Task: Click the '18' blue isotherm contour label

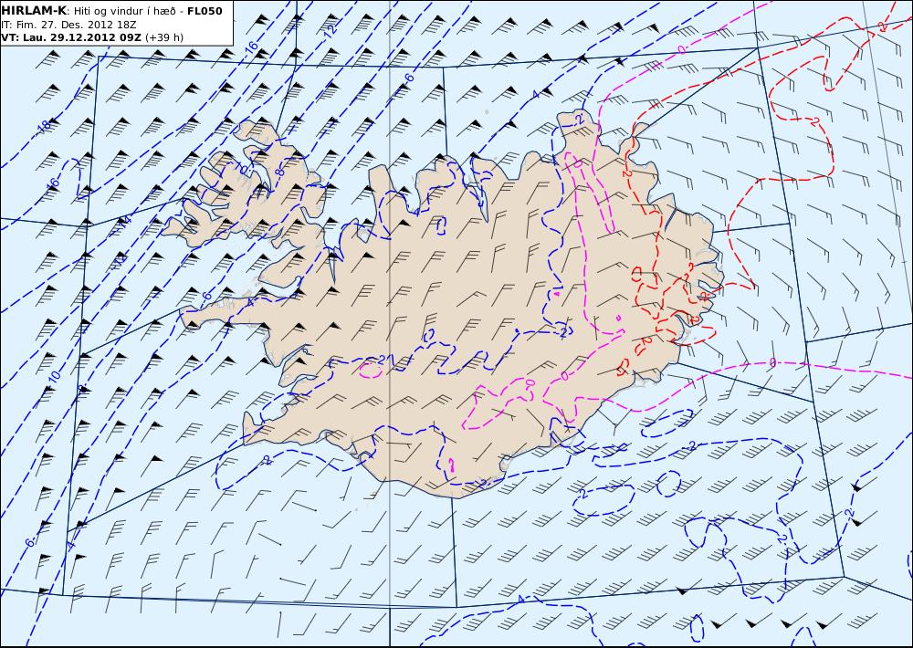Action: pos(45,125)
